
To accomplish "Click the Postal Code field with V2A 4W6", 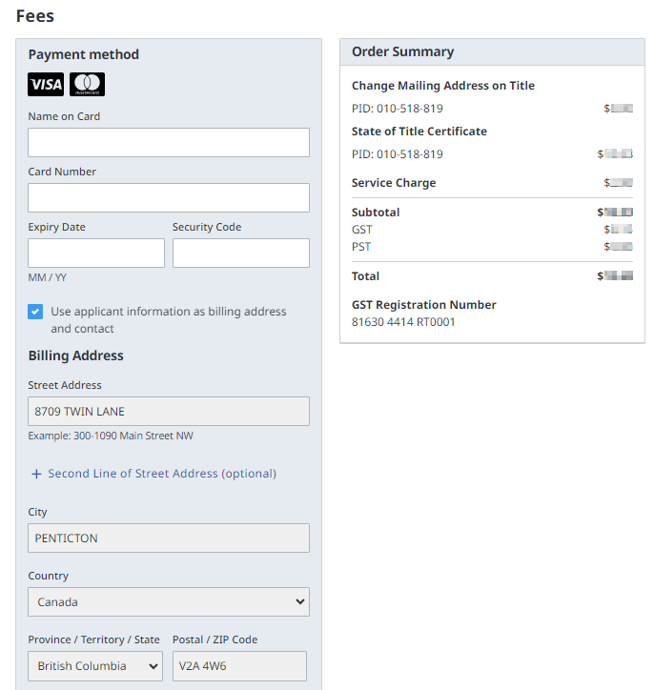I will [239, 666].
